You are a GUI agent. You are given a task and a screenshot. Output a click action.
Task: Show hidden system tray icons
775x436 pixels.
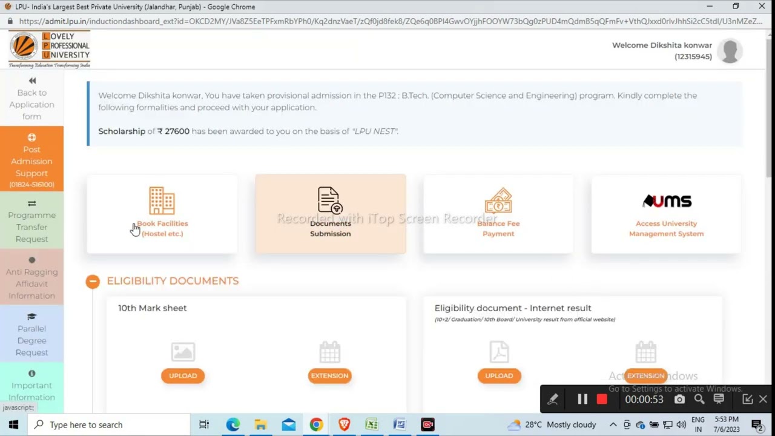(613, 424)
